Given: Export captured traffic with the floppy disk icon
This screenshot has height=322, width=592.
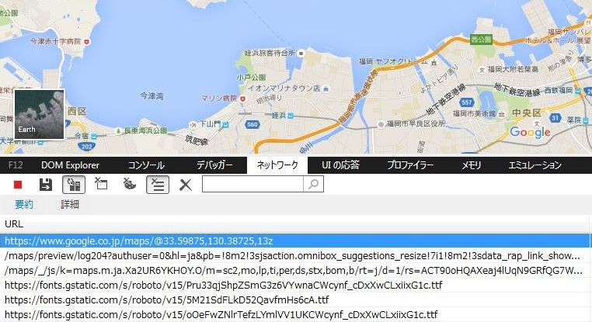Looking at the screenshot, I should coord(46,185).
